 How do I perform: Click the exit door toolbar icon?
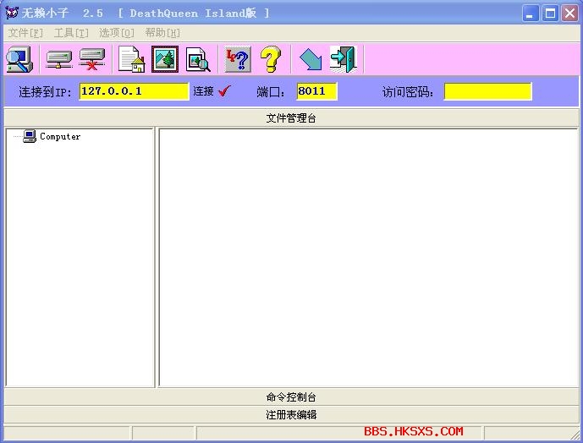pos(343,59)
